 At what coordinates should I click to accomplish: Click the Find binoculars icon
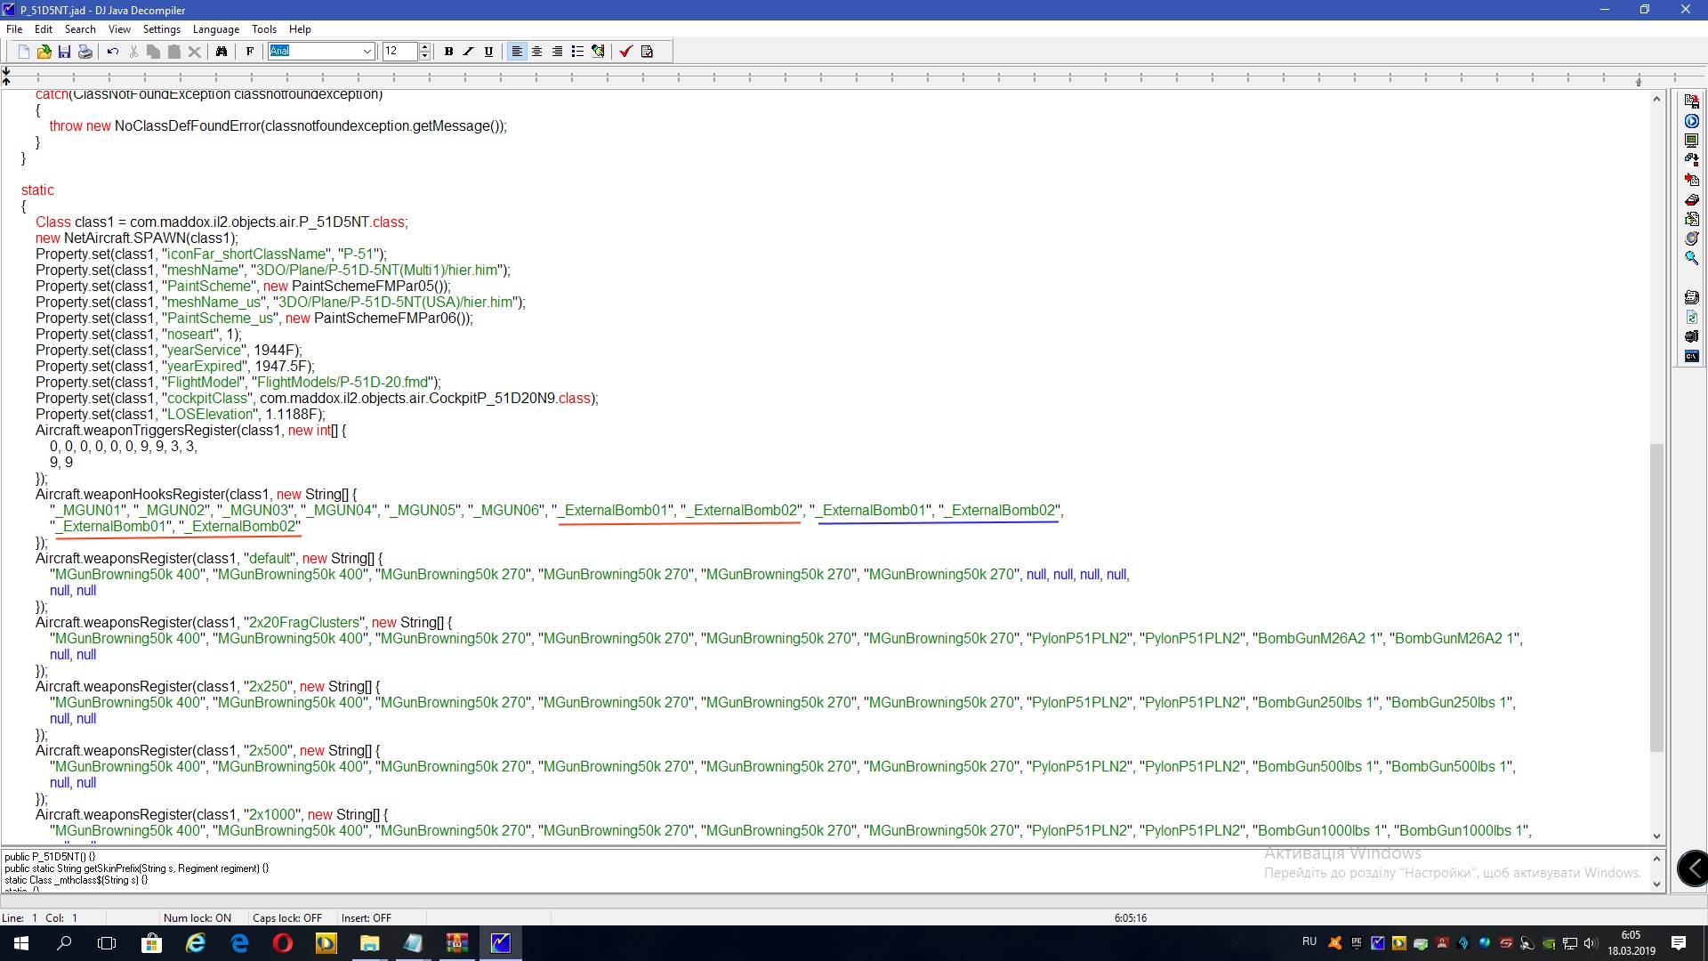pyautogui.click(x=222, y=52)
